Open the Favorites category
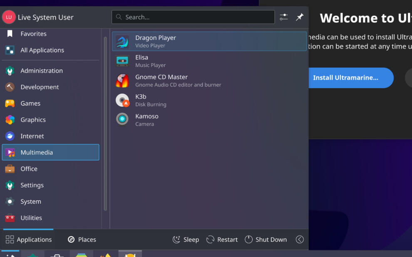The height and width of the screenshot is (257, 412). tap(50, 34)
